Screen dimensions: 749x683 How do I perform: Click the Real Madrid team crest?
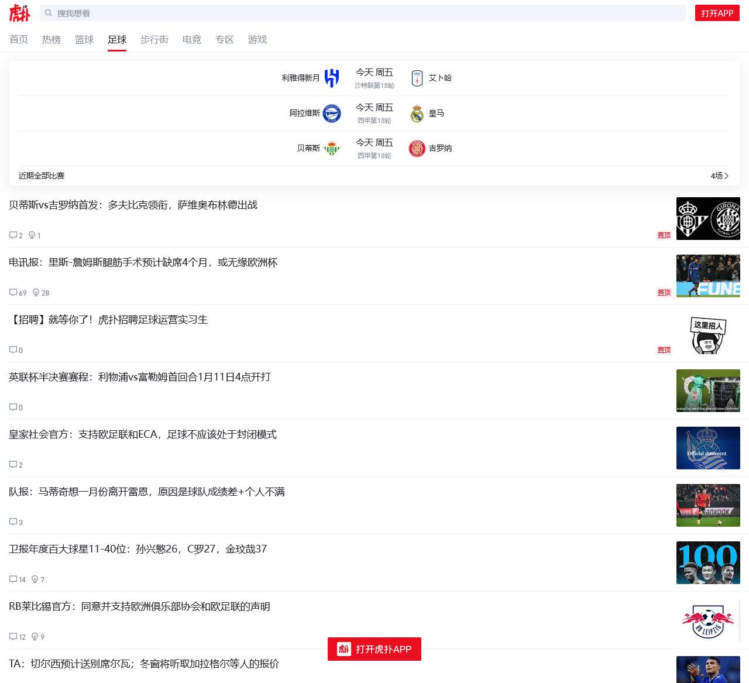417,113
